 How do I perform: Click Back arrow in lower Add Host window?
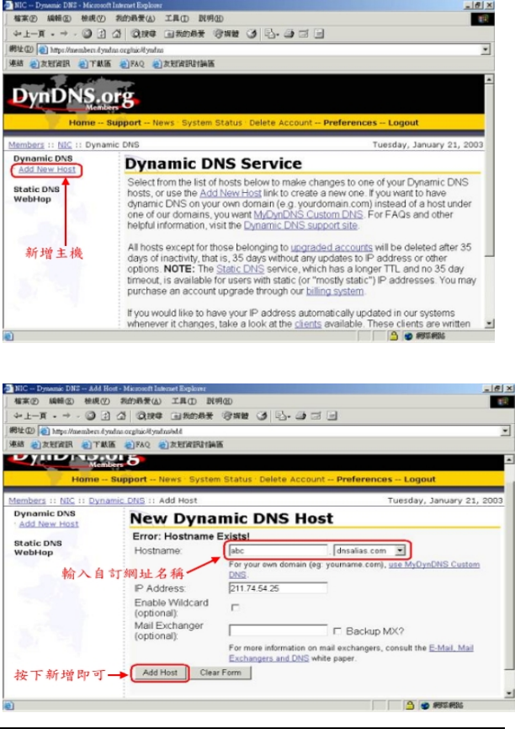29,415
